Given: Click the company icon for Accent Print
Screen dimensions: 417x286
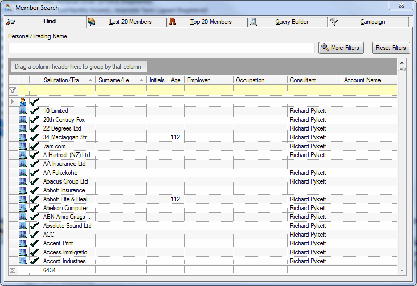Looking at the screenshot, I should (23, 243).
